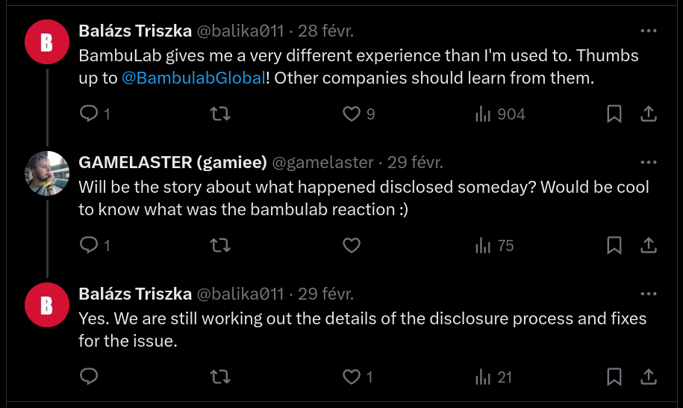The image size is (683, 408).
Task: Open GAMELASTER's profile picture
Action: [x=47, y=173]
